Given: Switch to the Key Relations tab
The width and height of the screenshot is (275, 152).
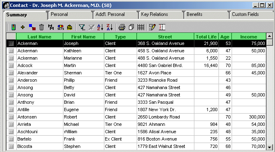Looking at the screenshot, I should [x=155, y=14].
